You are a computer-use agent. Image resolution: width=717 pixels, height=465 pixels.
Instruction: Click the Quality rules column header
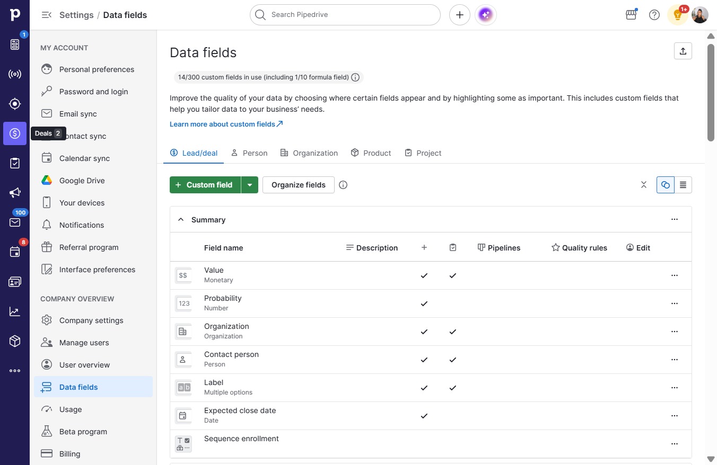click(x=579, y=248)
